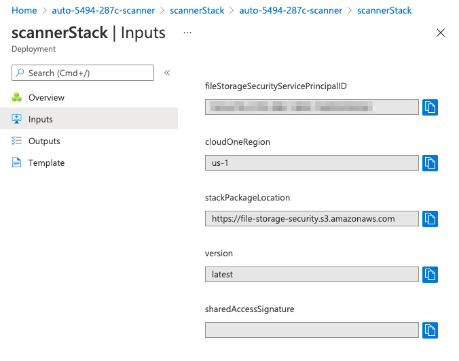459x361 pixels.
Task: Open the ellipsis more options menu
Action: pos(187,33)
